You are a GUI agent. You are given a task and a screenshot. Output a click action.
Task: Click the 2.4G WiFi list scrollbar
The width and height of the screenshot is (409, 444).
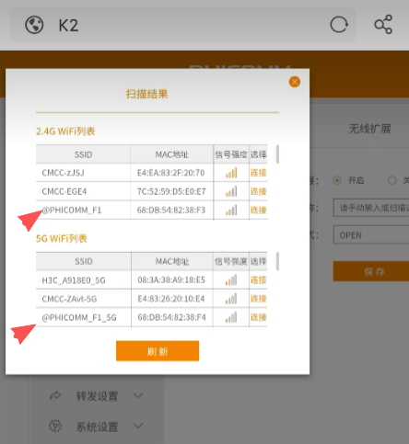pyautogui.click(x=277, y=154)
